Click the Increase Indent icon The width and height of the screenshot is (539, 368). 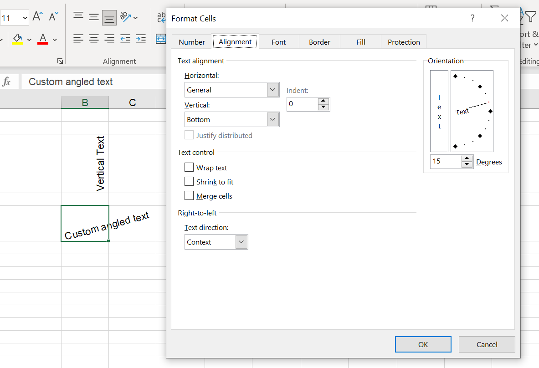coord(141,39)
